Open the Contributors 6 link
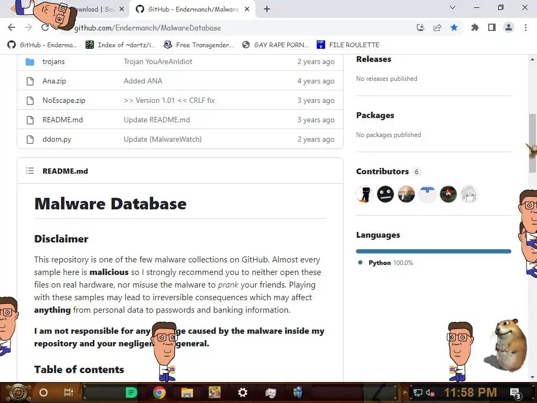The width and height of the screenshot is (537, 403). click(389, 172)
